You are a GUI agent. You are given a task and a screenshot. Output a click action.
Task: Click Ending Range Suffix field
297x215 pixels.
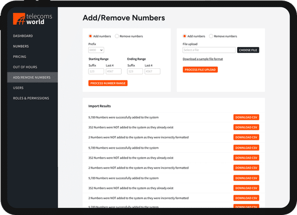pyautogui.click(x=135, y=71)
